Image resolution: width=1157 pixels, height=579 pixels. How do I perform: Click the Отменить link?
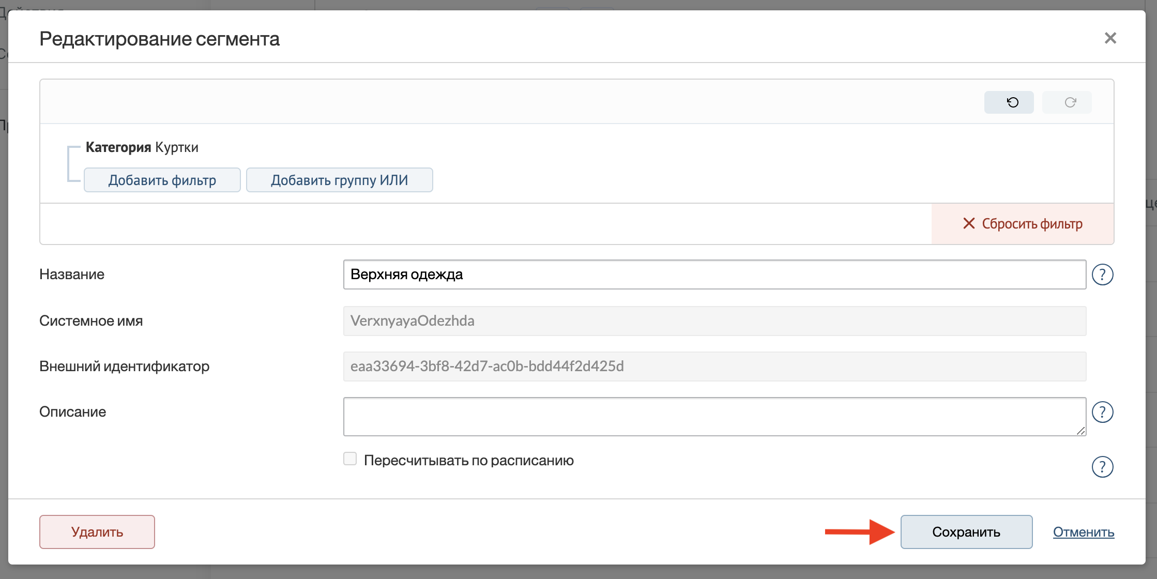(x=1084, y=532)
